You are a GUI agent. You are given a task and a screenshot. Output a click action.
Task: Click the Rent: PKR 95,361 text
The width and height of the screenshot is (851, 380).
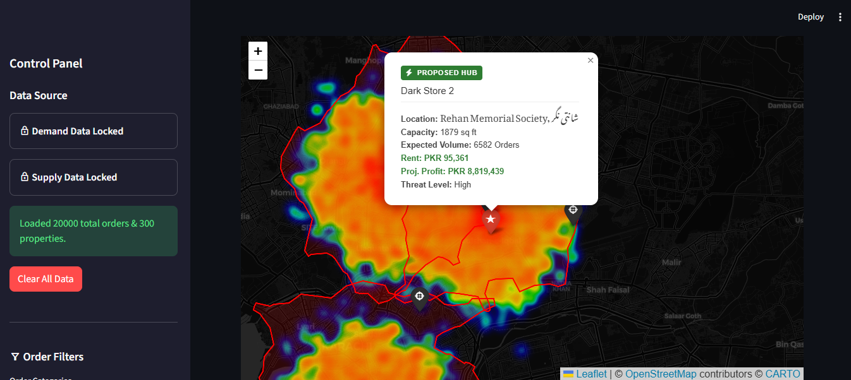click(x=435, y=158)
